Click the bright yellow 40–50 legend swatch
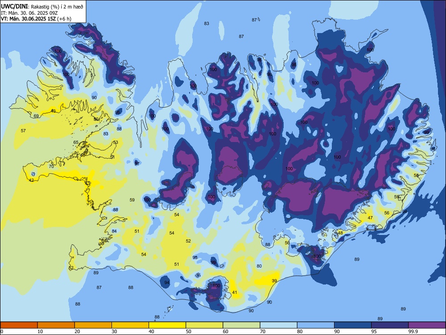Screen dimensions: 446x335 (x=167, y=325)
